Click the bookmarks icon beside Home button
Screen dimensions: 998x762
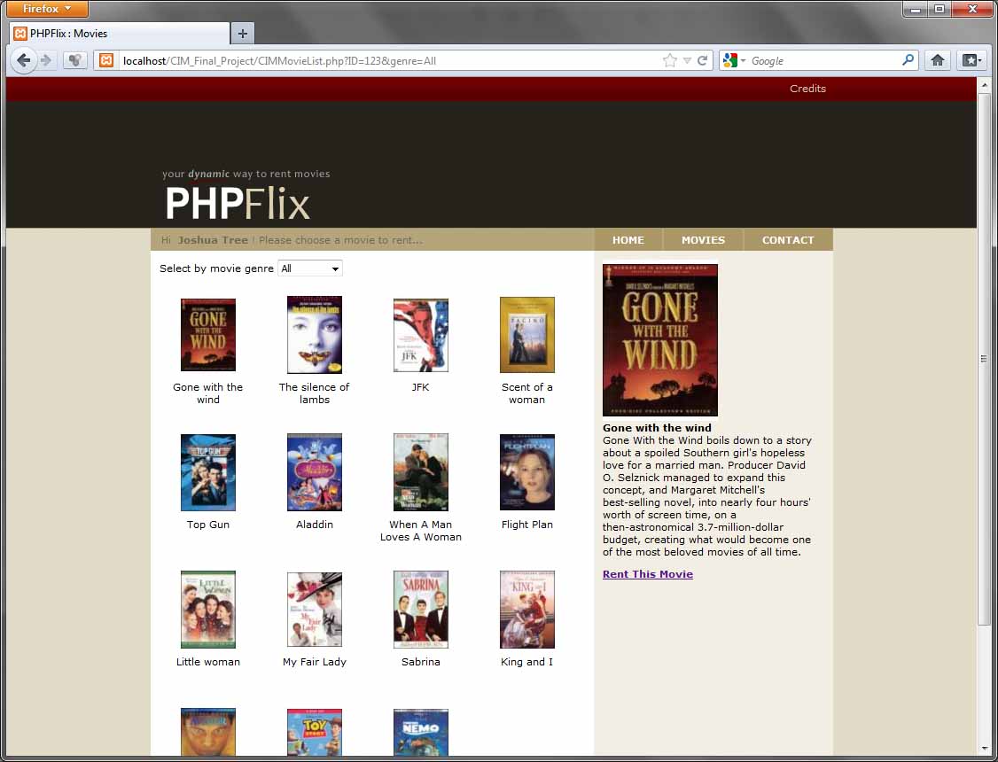click(x=972, y=60)
